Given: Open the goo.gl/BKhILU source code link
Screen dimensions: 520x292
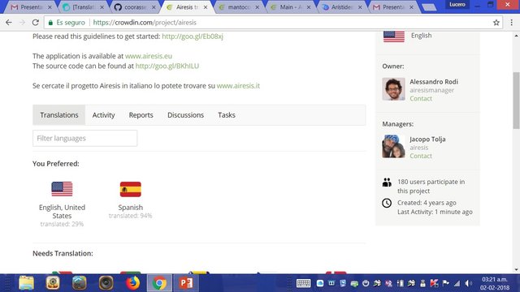Looking at the screenshot, I should (167, 66).
